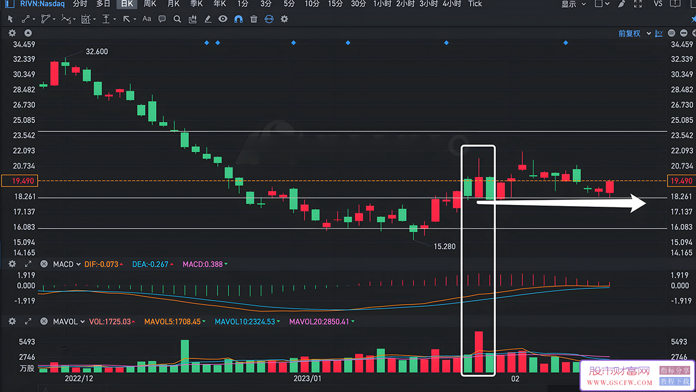Select the arrow annotation tool
This screenshot has width=696, height=392.
[x=126, y=19]
